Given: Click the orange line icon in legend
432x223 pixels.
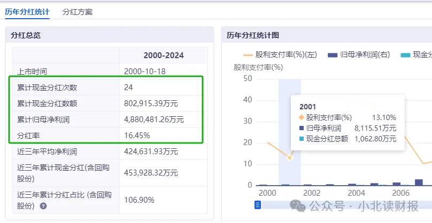Looking at the screenshot, I should [x=248, y=55].
